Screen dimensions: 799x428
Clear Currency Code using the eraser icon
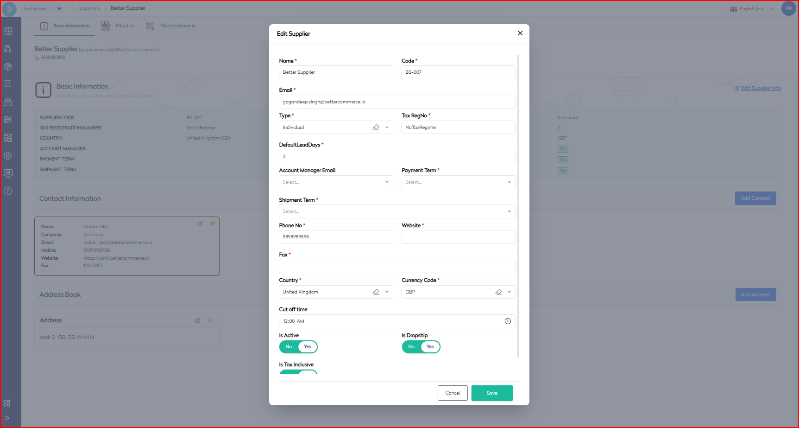(x=498, y=292)
